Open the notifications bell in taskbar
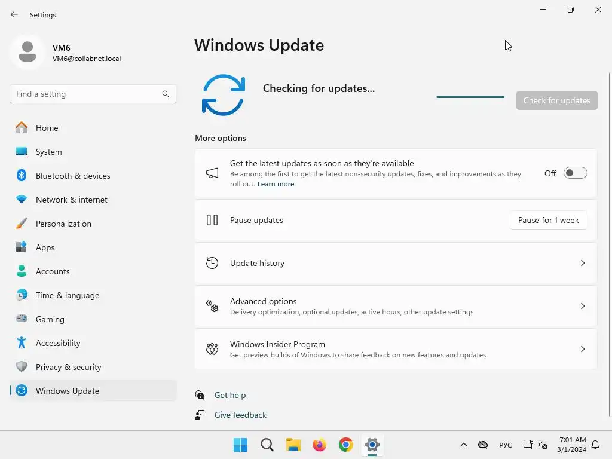This screenshot has height=459, width=612. pos(595,445)
